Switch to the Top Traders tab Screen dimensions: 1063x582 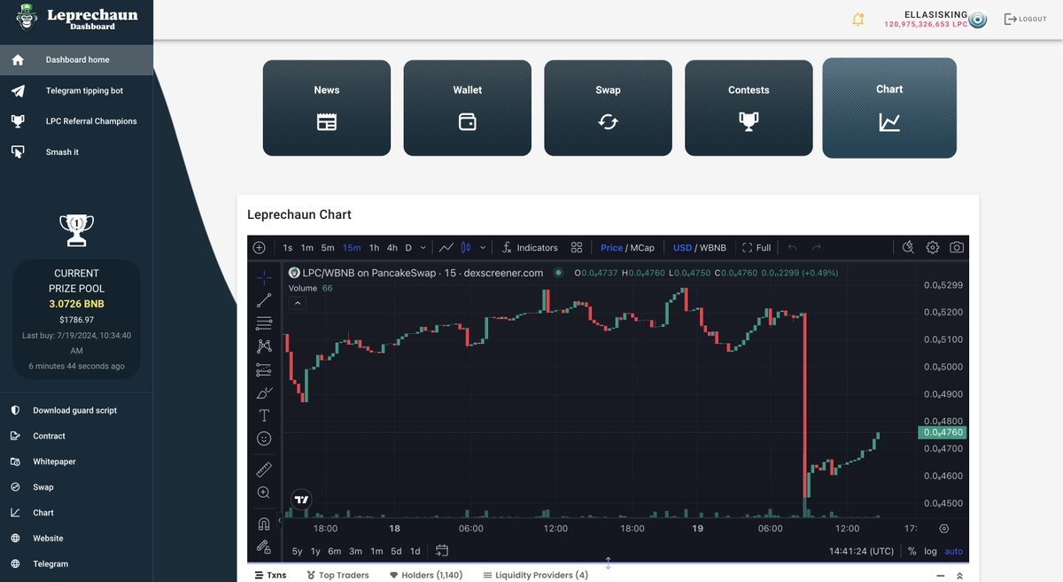point(338,575)
